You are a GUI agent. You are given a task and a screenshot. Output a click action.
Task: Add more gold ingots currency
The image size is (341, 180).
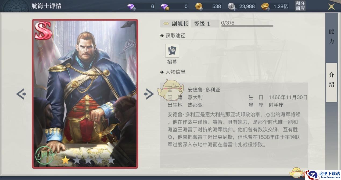[265, 6]
